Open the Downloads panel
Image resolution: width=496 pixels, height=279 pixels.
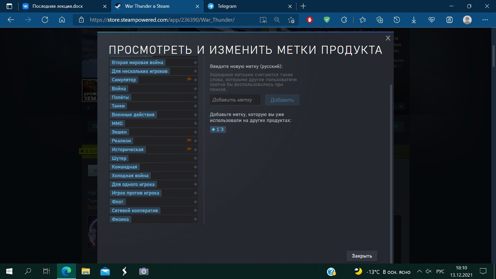[x=414, y=20]
